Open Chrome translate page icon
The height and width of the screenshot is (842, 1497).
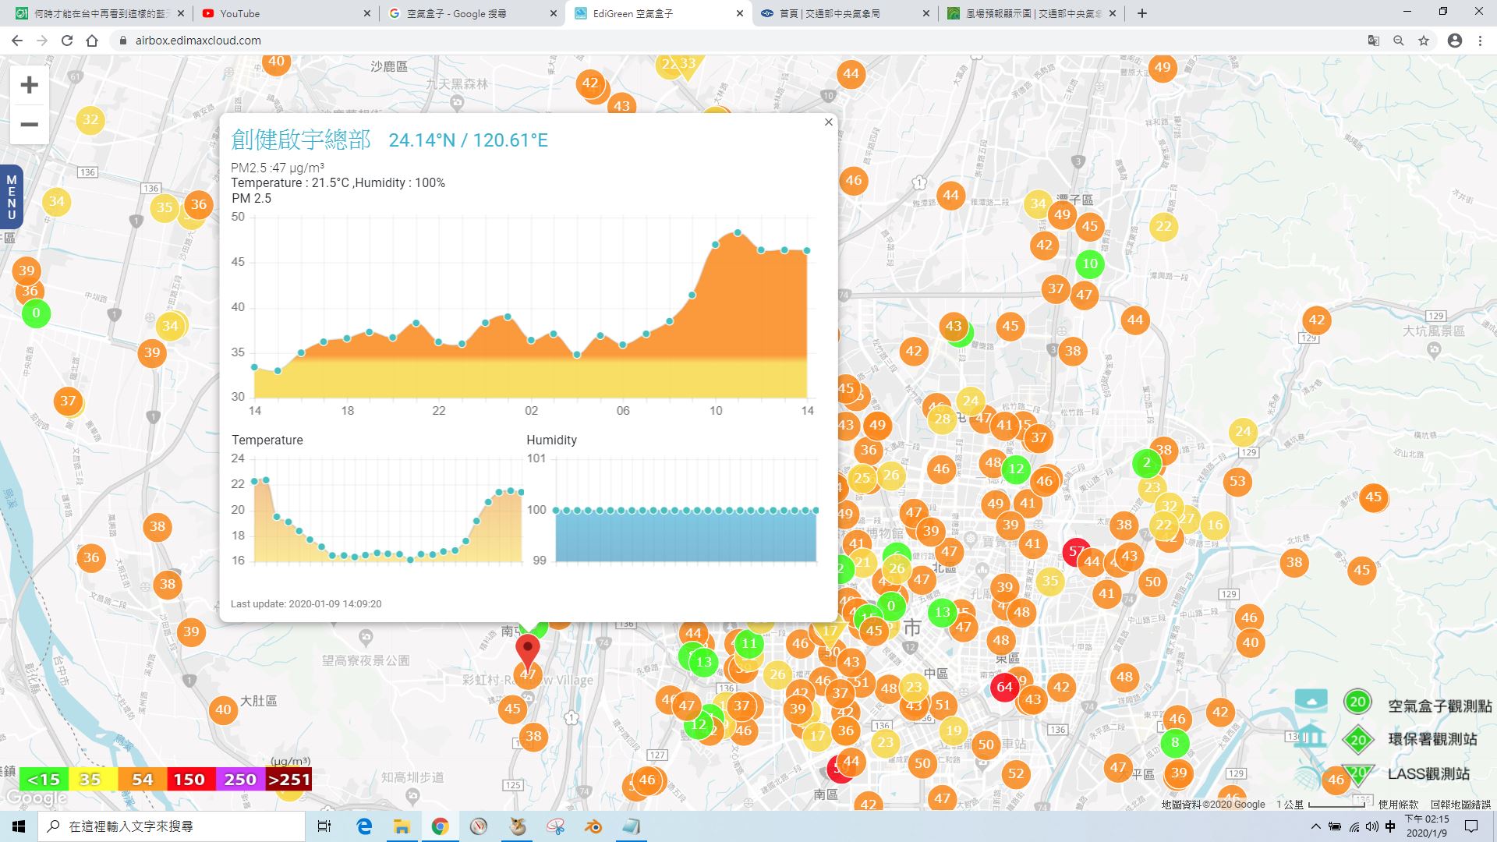tap(1374, 41)
